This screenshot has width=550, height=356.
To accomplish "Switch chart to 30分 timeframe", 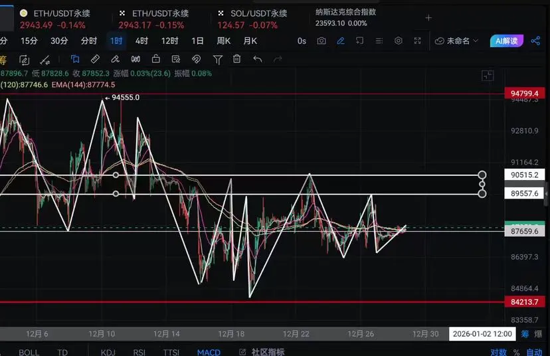I will click(59, 41).
